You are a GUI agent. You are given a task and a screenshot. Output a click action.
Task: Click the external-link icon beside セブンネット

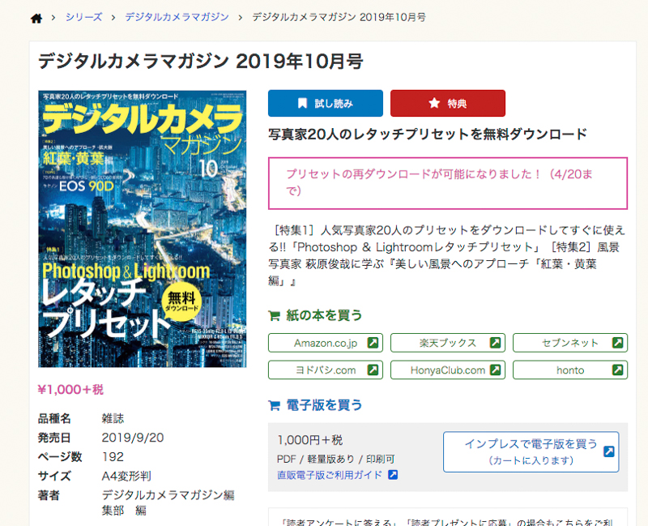point(617,343)
